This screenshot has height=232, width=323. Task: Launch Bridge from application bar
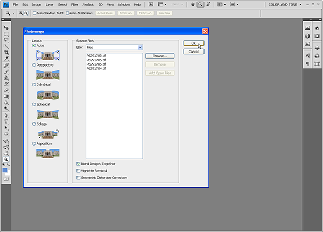tap(151, 4)
